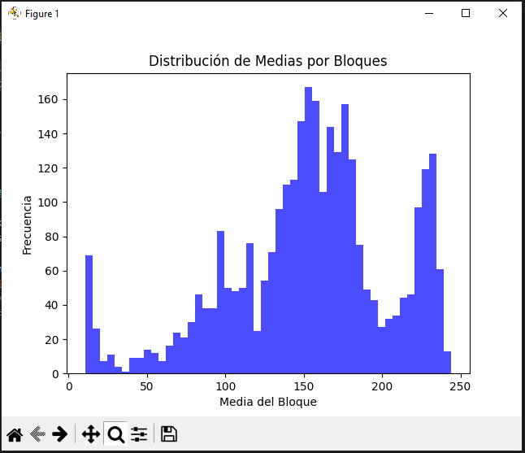
Task: Save the figure with floppy disk icon
Action: 169,434
